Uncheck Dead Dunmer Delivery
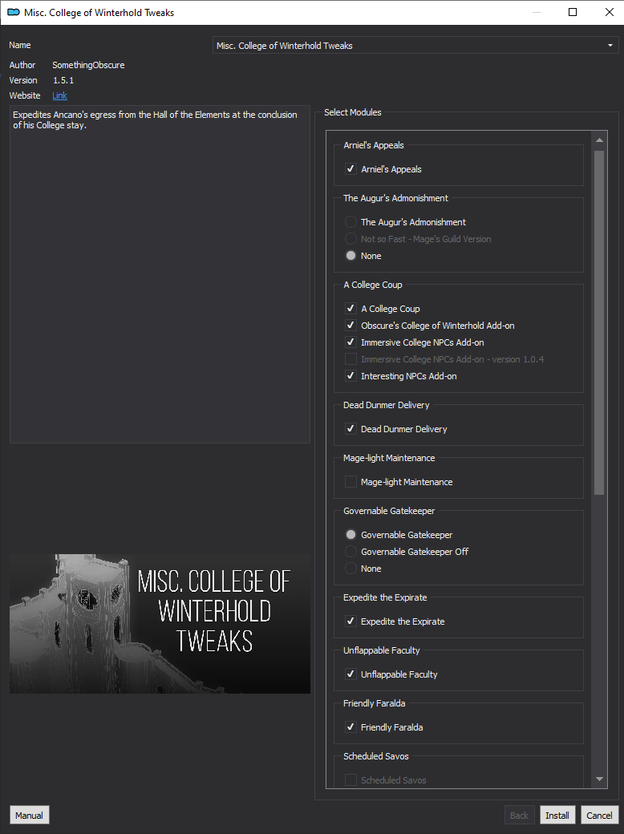624x834 pixels. [x=350, y=429]
